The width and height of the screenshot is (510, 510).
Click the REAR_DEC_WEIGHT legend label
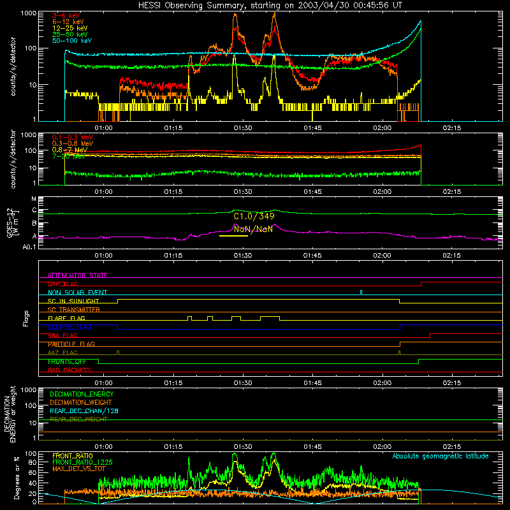click(78, 419)
